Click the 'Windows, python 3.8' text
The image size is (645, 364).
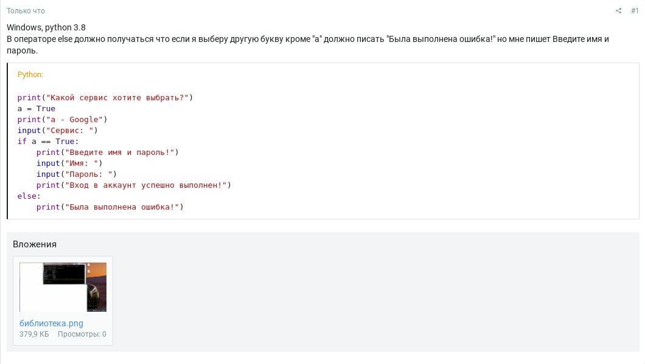tap(46, 27)
